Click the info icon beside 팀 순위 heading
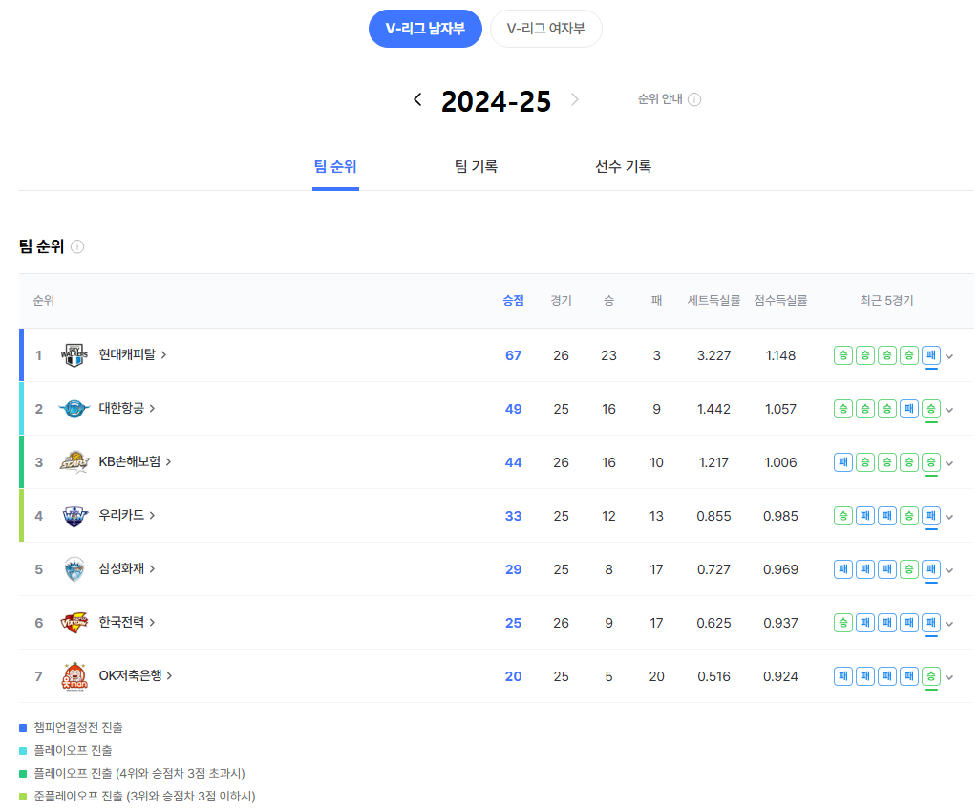This screenshot has height=811, width=979. [78, 246]
